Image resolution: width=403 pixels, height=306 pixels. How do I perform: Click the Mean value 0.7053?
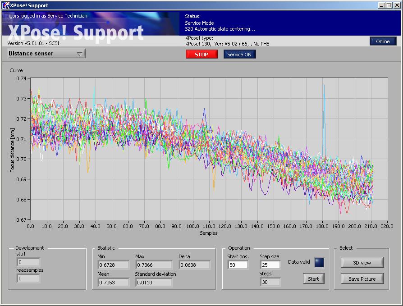(113, 283)
